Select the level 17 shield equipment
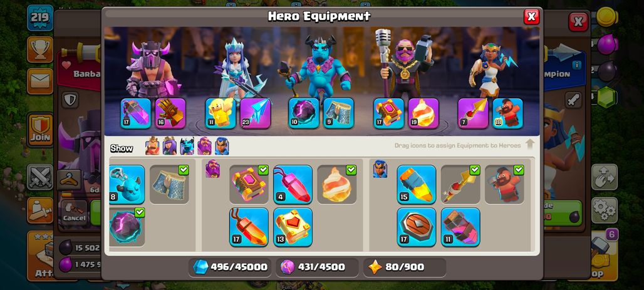 point(417,227)
